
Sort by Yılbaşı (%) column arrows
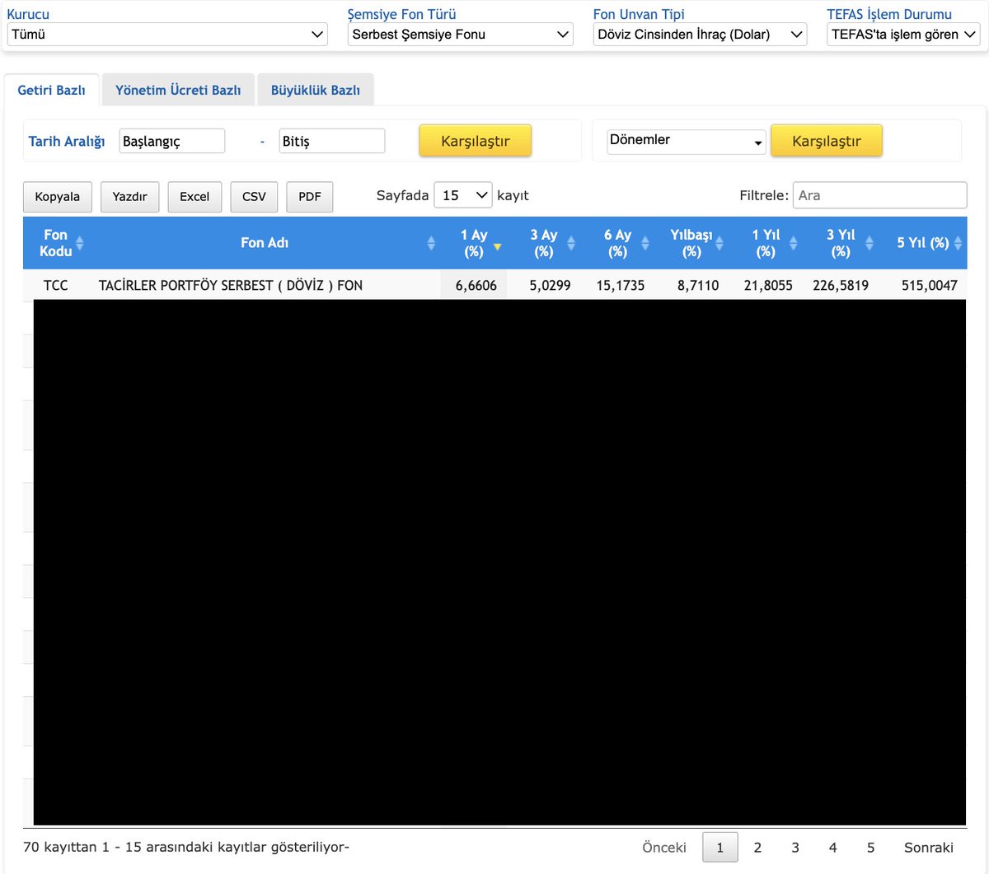(x=719, y=243)
